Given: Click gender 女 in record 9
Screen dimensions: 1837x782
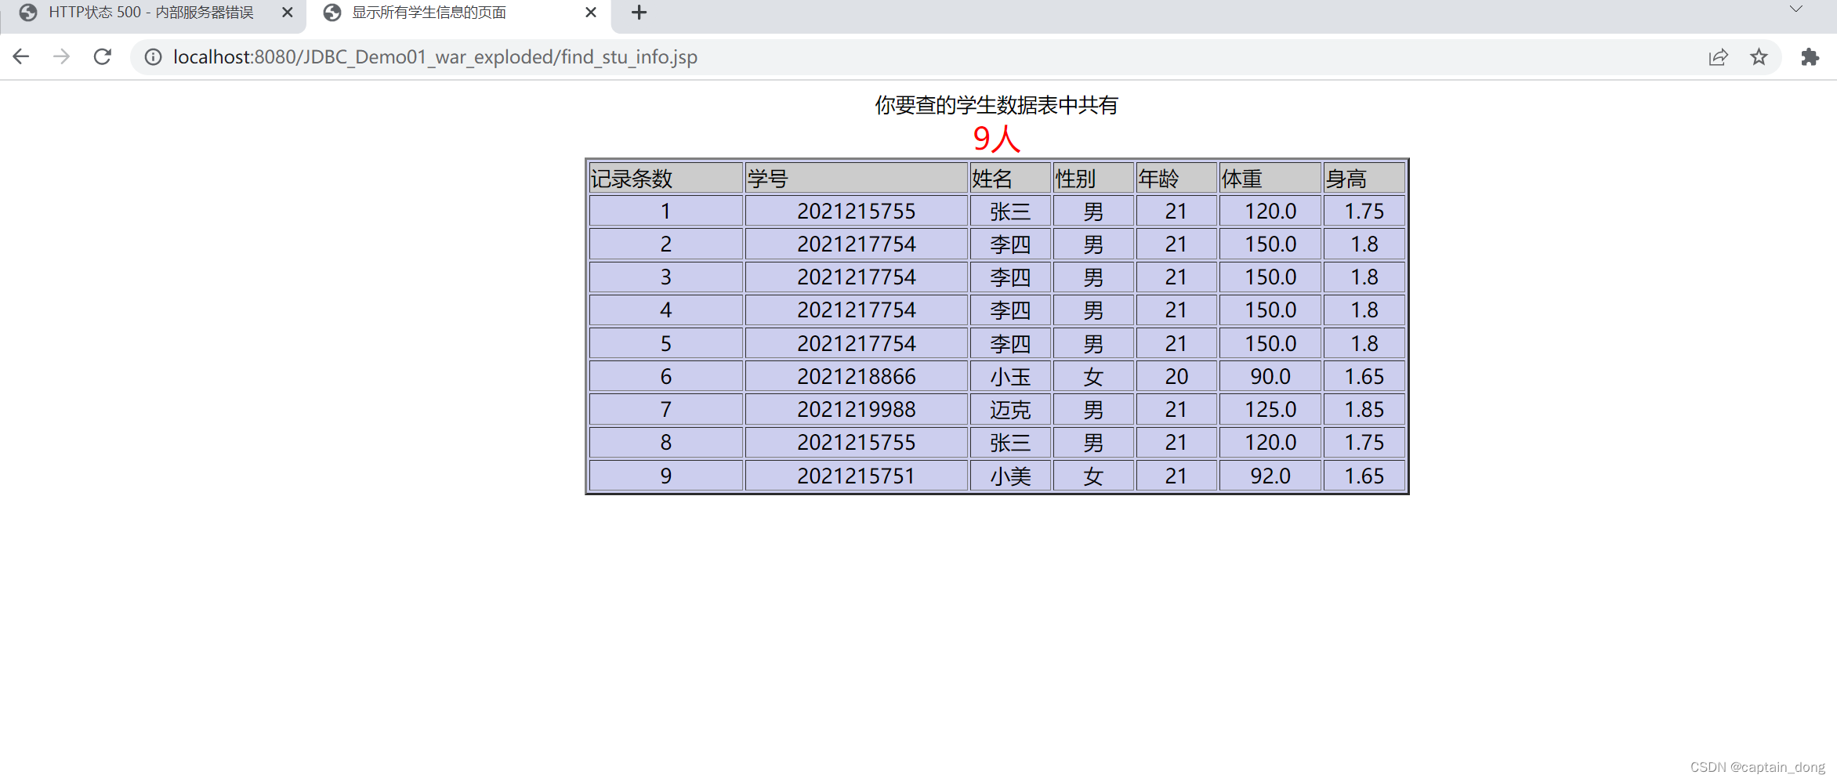Looking at the screenshot, I should click(1093, 476).
